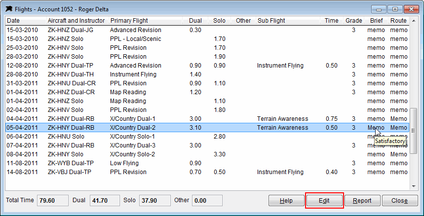424x216 pixels.
Task: Select the 15-03-2010 Advanced Revision row
Action: tap(207, 30)
